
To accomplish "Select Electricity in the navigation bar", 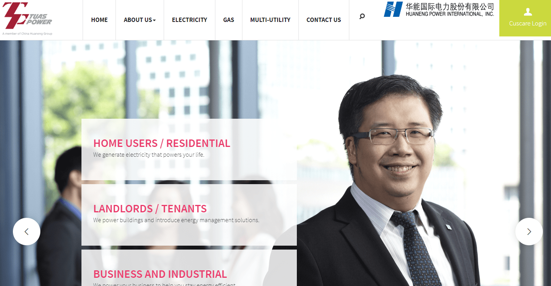I will click(190, 20).
